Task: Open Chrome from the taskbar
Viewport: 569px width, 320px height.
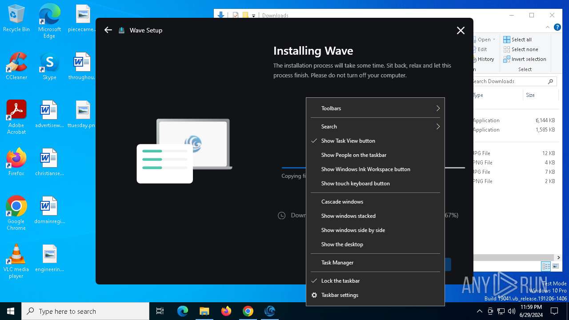Action: [x=248, y=311]
